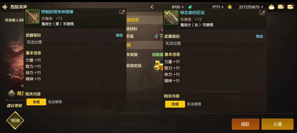Share the 悼念者的巨剑 item via export icon
This screenshot has height=133, width=297.
point(262,13)
